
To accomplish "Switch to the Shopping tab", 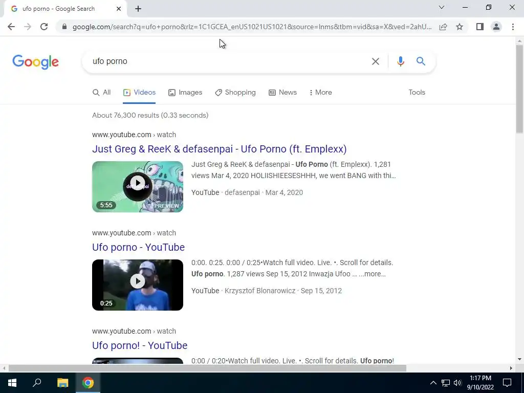I will (x=235, y=93).
